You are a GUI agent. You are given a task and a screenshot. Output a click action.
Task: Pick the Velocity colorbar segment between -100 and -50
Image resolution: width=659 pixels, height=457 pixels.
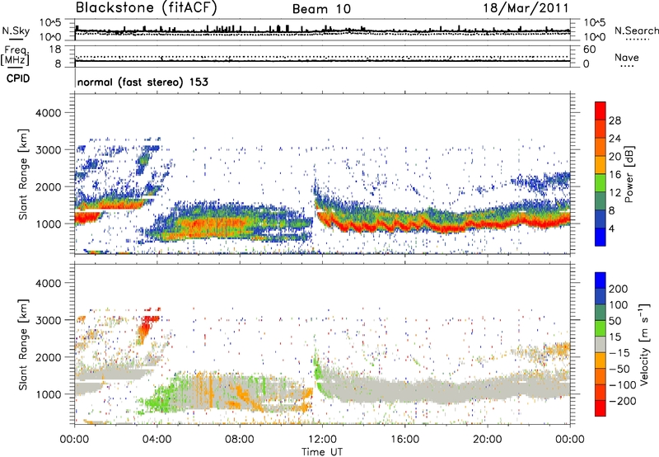coord(601,376)
